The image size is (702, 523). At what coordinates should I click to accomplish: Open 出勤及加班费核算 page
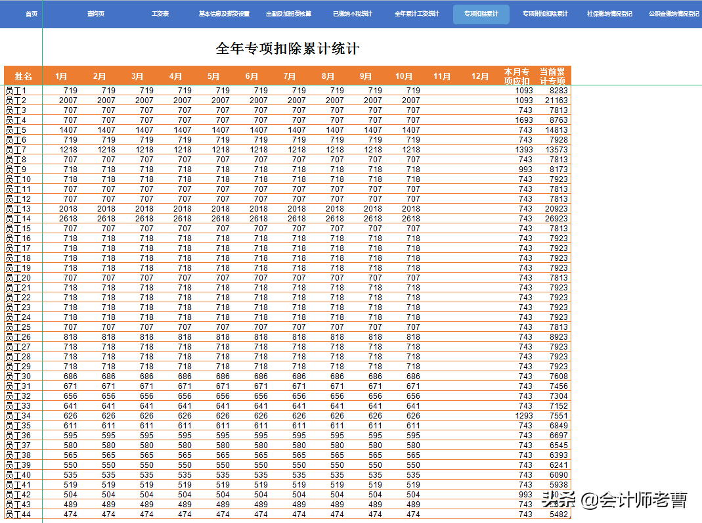(x=288, y=12)
